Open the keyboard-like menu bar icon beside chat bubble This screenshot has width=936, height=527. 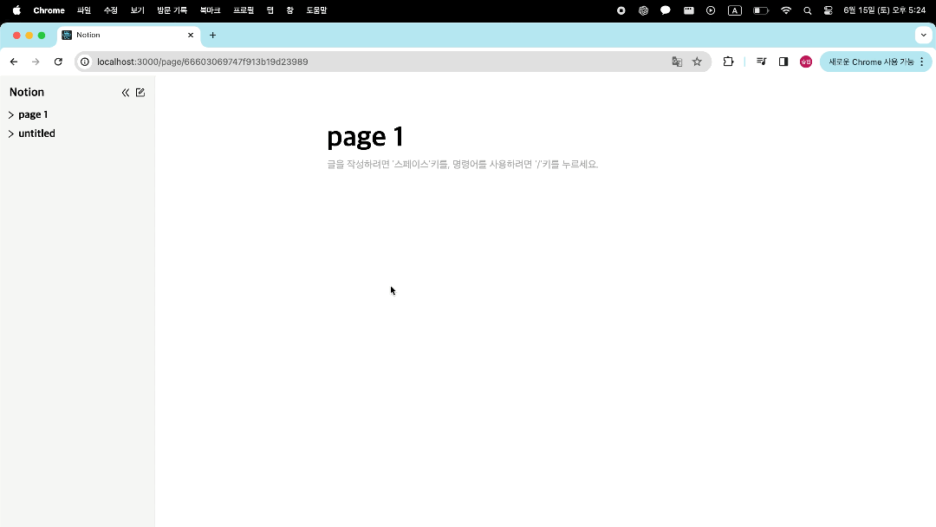pyautogui.click(x=688, y=10)
